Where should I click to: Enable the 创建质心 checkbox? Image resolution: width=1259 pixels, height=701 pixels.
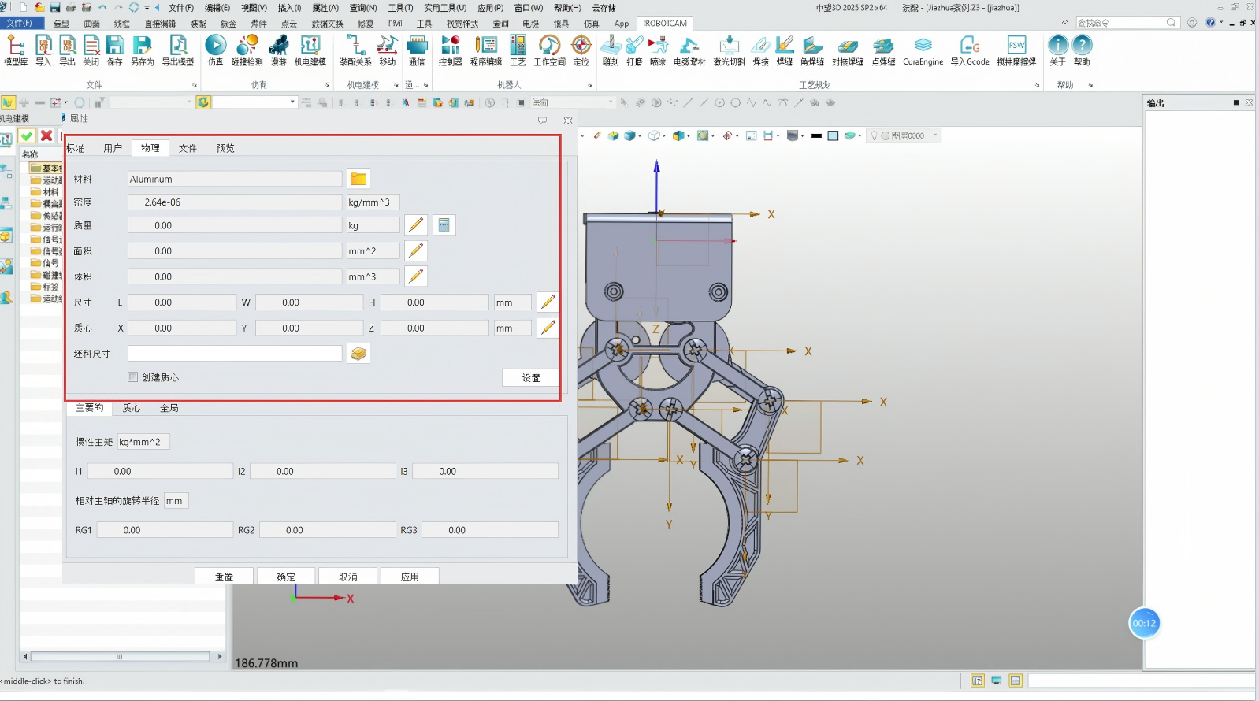[x=133, y=377]
